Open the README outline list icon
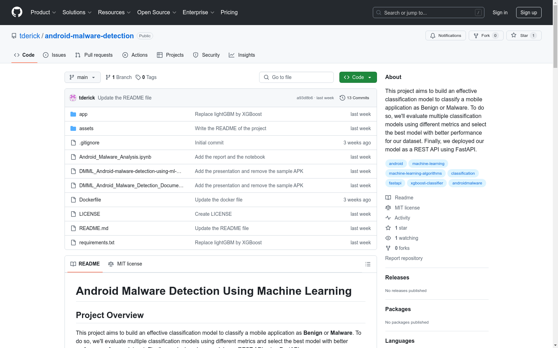558x348 pixels. pyautogui.click(x=368, y=264)
